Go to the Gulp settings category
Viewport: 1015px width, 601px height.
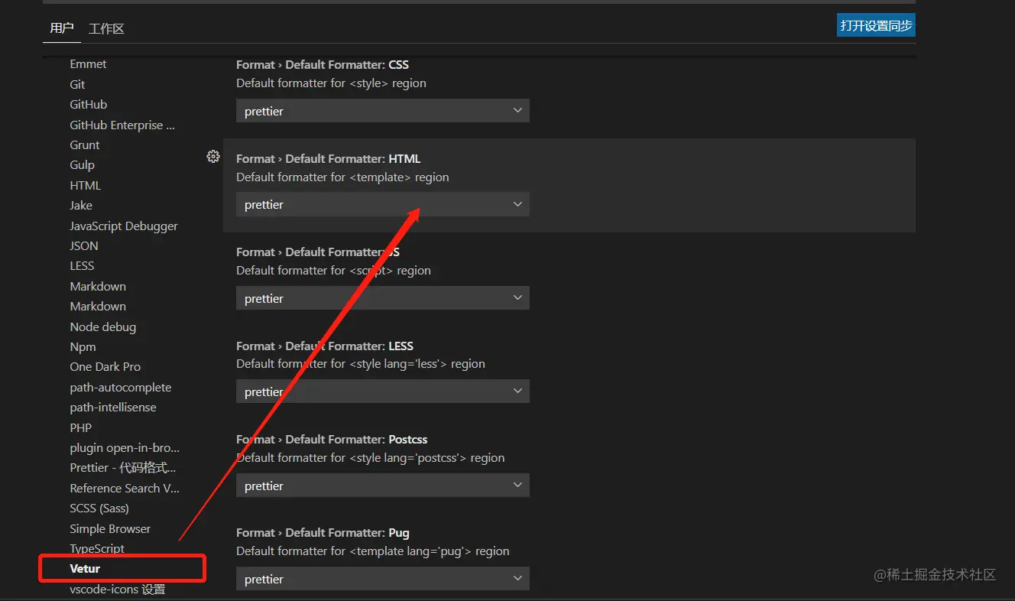[83, 164]
